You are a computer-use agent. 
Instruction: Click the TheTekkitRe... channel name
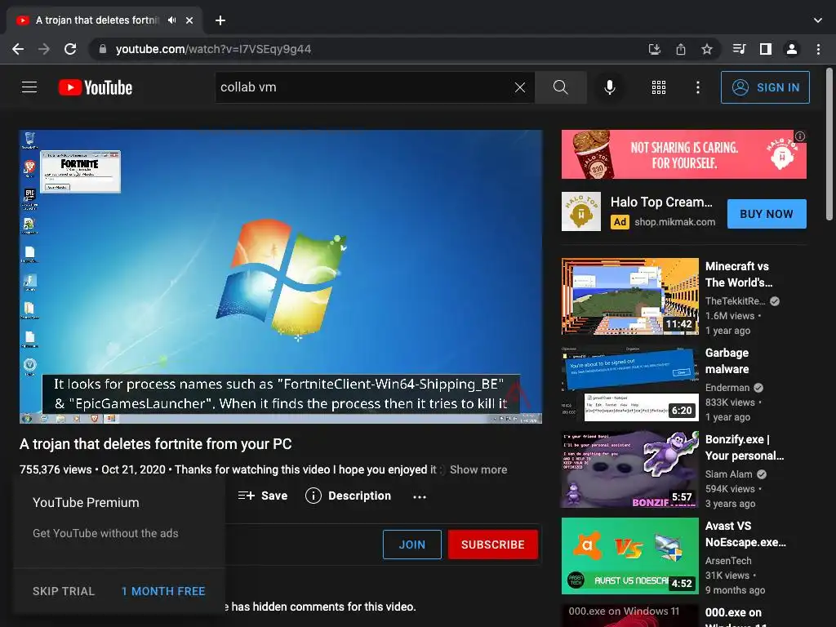point(735,301)
